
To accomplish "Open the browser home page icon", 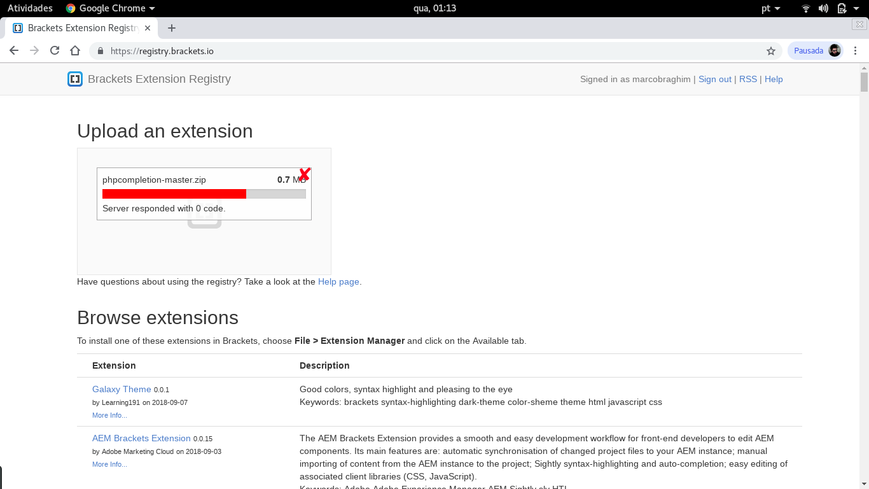I will click(75, 50).
